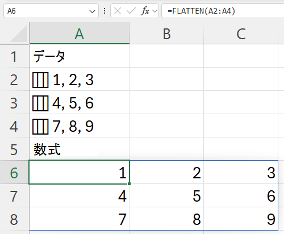Open the dropdown arrow next to fx
284x234 pixels.
point(155,11)
